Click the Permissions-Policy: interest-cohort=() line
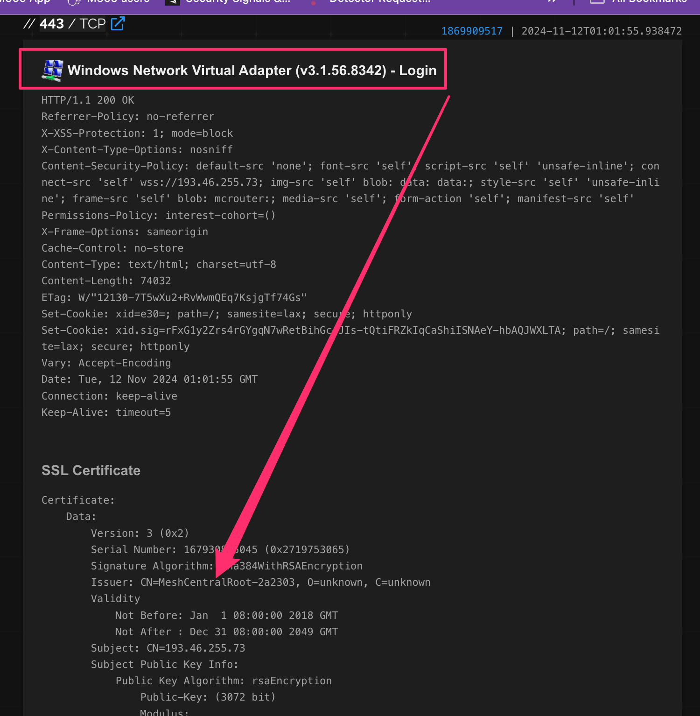 [x=159, y=216]
